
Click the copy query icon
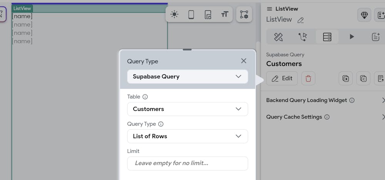(363, 79)
